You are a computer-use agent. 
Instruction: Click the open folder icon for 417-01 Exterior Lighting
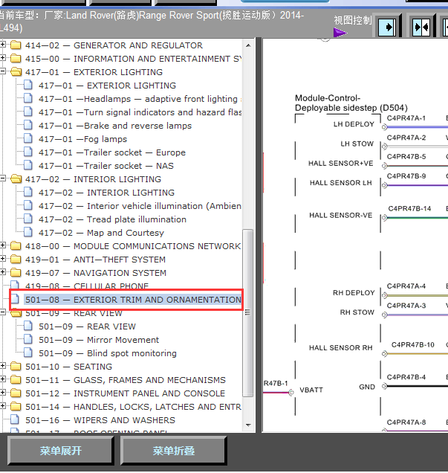click(x=16, y=72)
